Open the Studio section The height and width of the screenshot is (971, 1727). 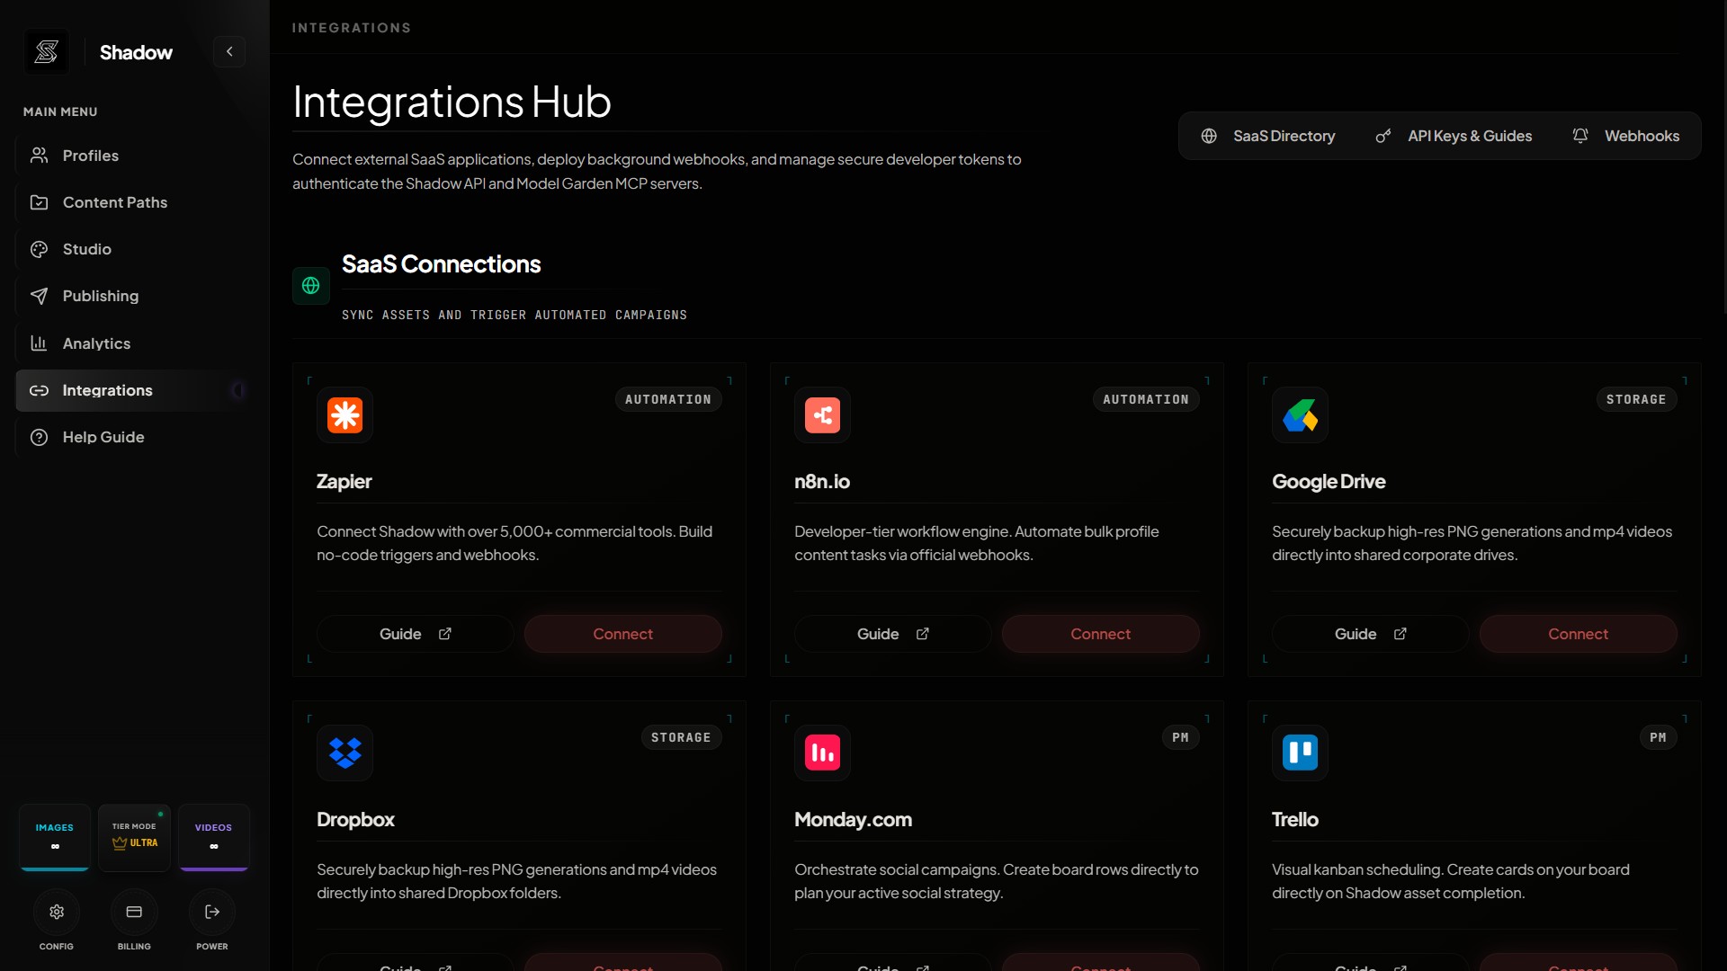click(x=132, y=249)
